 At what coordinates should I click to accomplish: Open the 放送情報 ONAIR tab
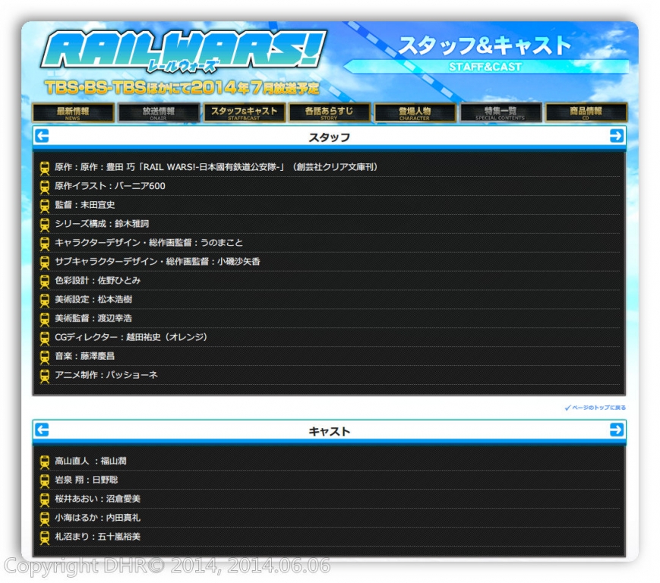tap(158, 114)
